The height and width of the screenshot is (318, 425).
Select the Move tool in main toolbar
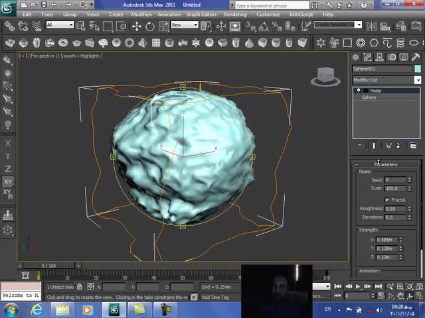[x=137, y=26]
